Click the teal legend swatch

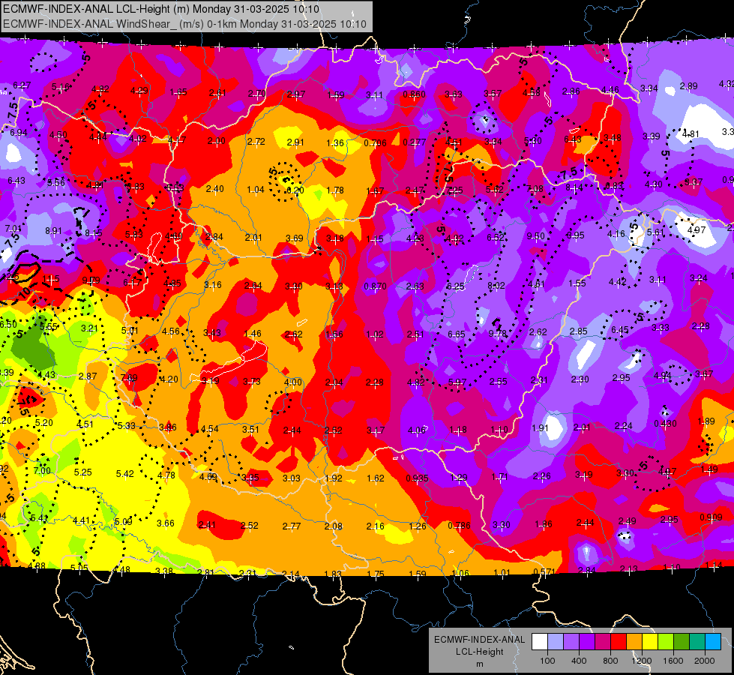[697, 641]
